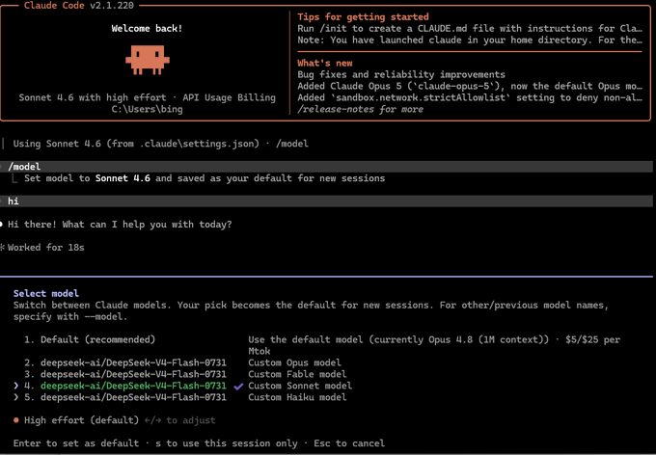The image size is (656, 455).
Task: Click the /model command prompt line
Action: 326,167
